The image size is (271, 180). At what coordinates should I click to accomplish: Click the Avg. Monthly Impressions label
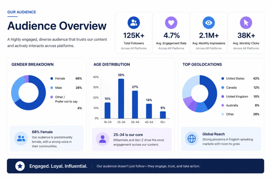tap(209, 43)
